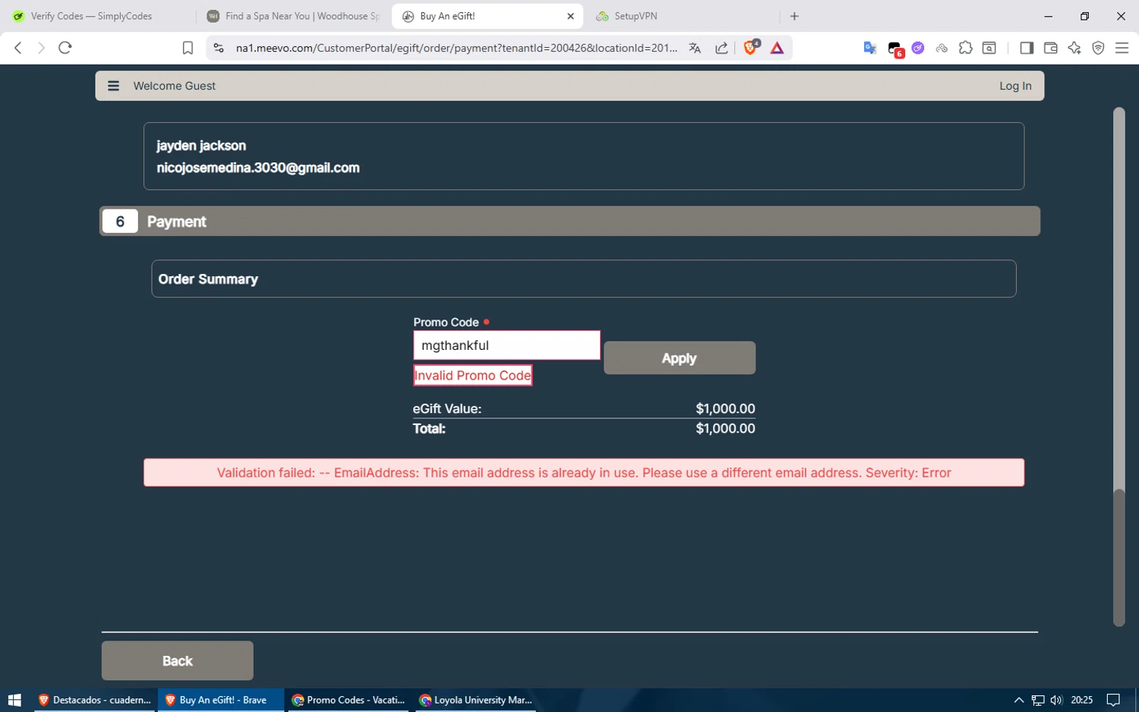1139x712 pixels.
Task: Open Leo AI sparkle icon
Action: (x=1074, y=48)
